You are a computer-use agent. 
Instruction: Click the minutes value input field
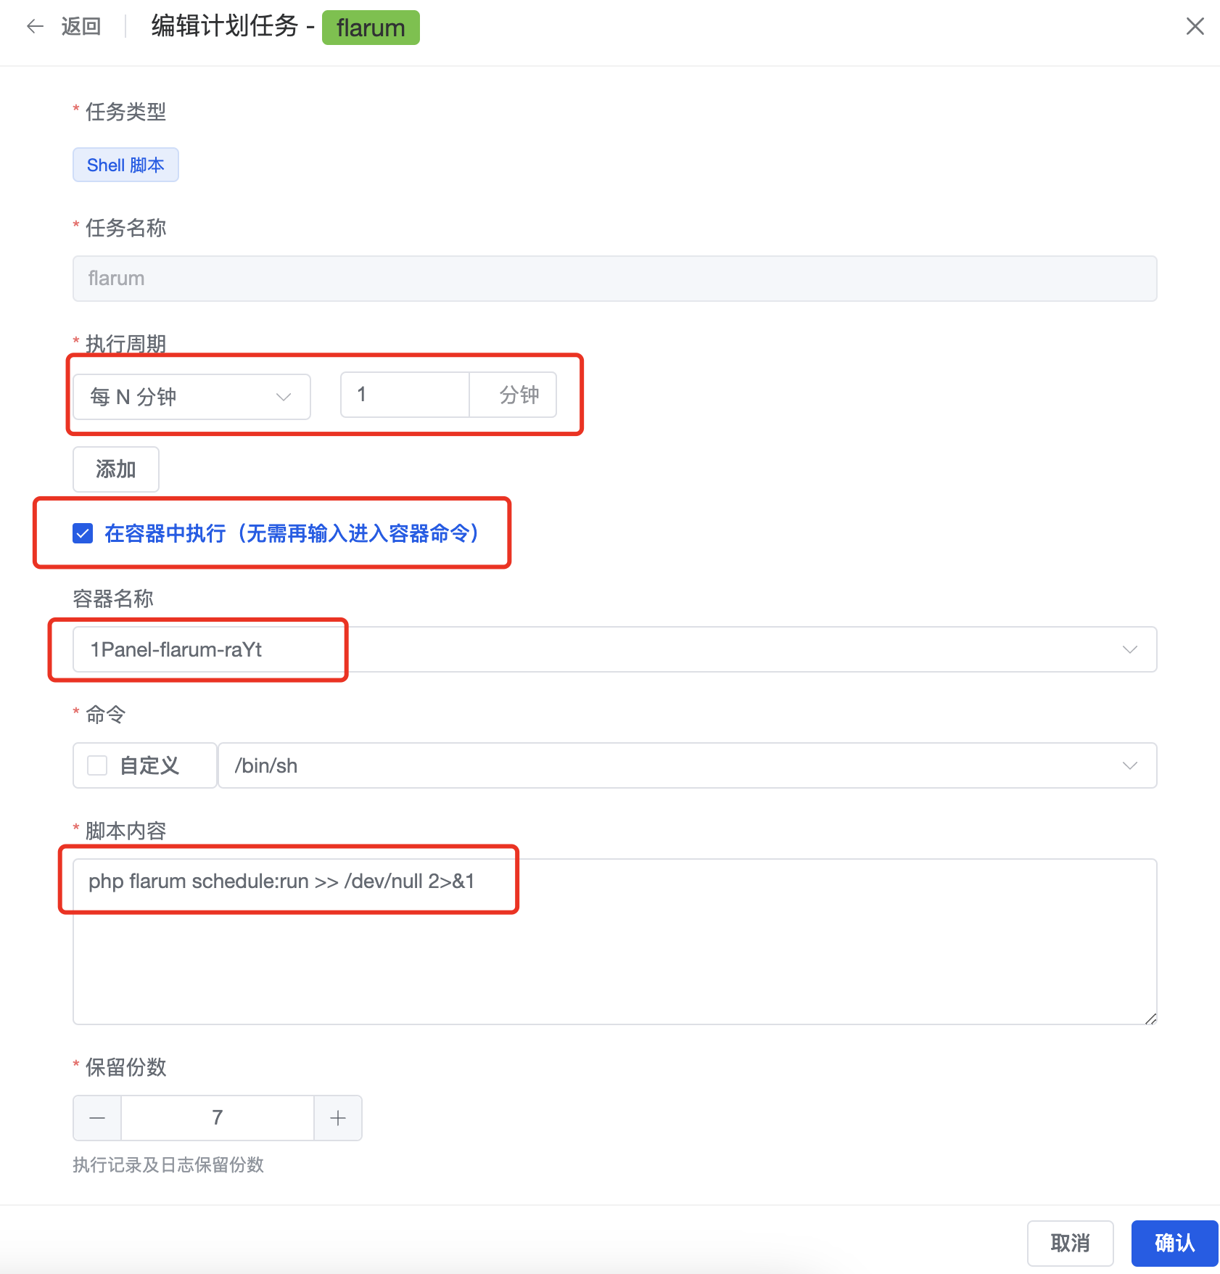click(405, 395)
